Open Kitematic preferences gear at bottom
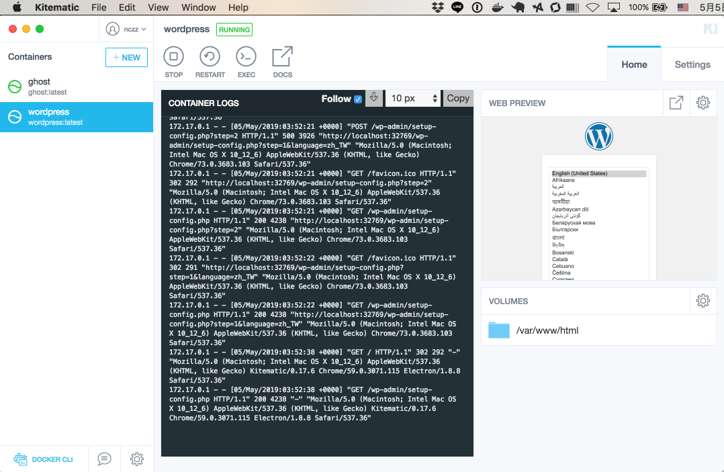 (137, 459)
